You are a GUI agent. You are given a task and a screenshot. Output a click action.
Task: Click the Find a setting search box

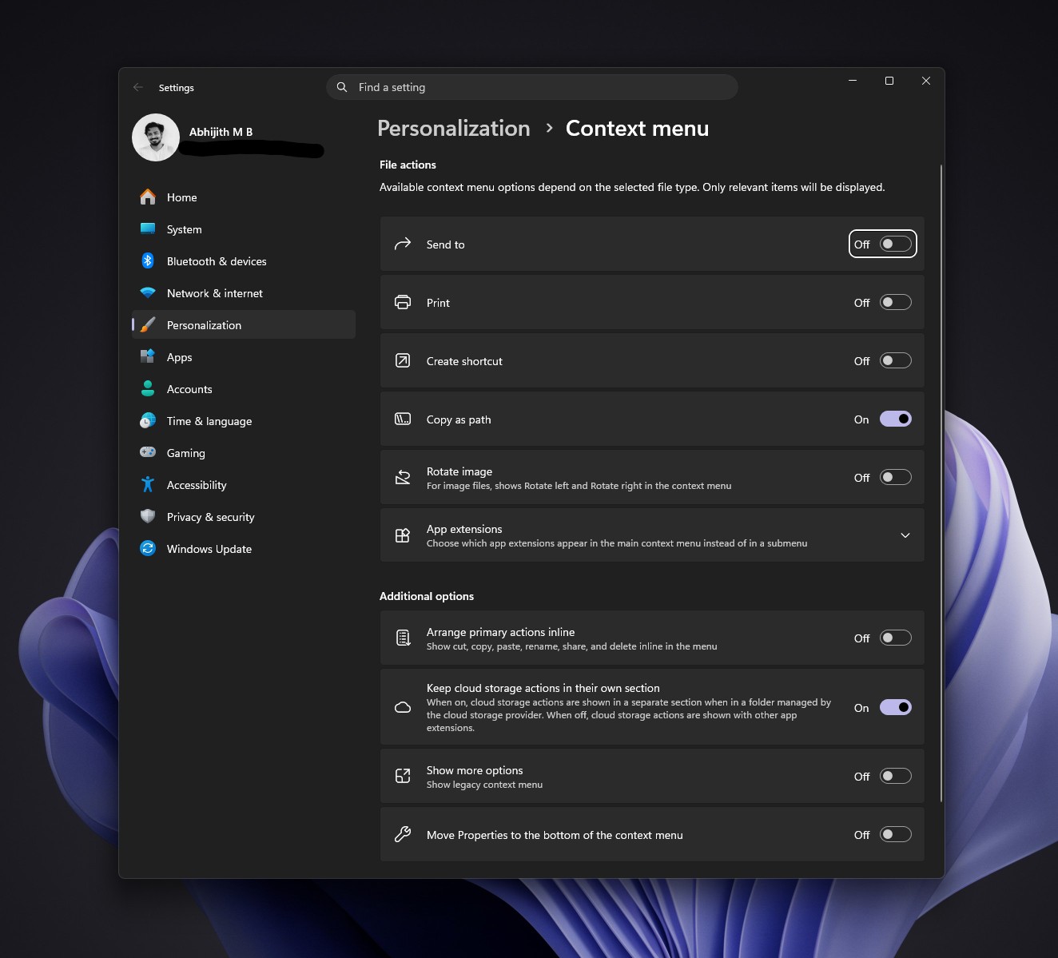click(531, 87)
